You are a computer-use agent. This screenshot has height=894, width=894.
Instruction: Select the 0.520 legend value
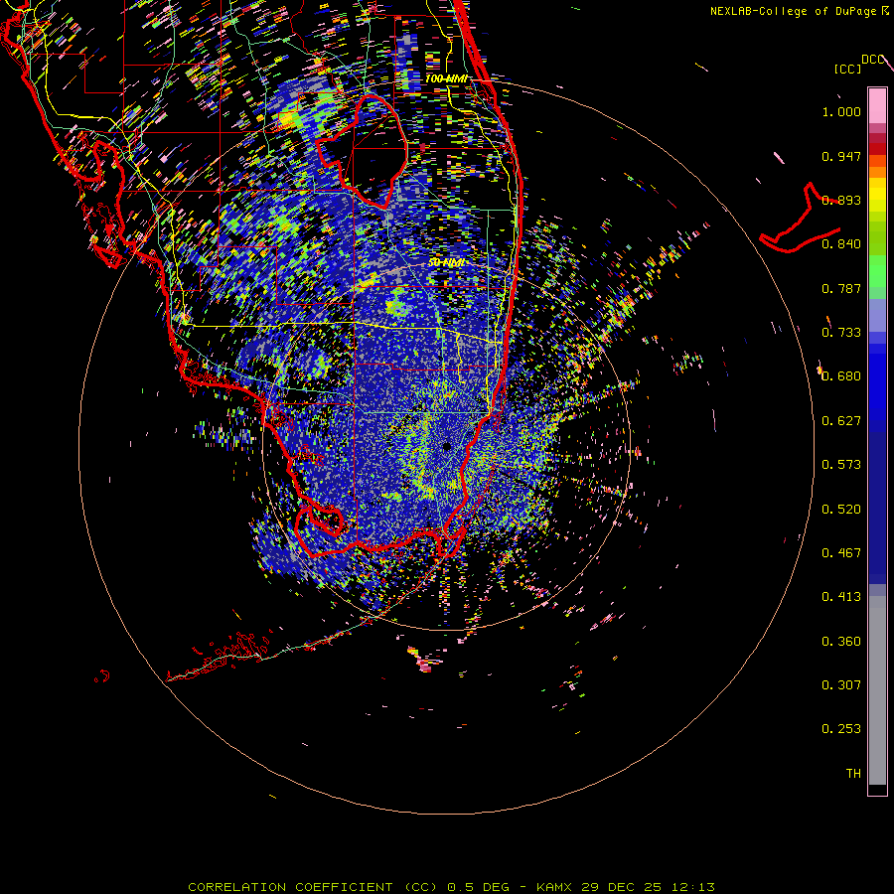coord(841,510)
